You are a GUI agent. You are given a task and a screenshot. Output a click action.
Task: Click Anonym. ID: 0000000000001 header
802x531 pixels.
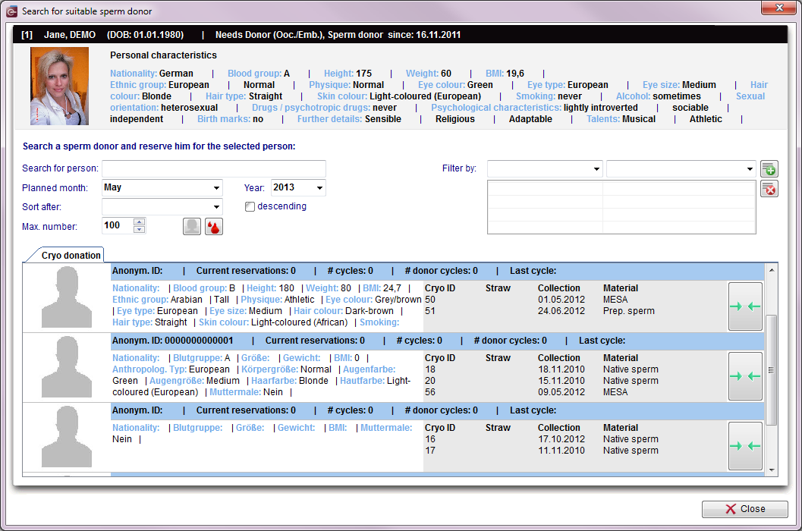click(172, 340)
